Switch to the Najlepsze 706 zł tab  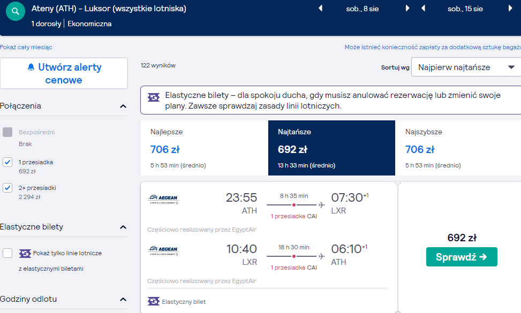coord(205,148)
